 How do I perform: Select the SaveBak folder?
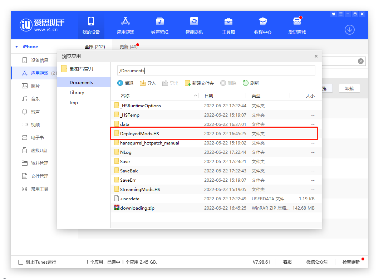pyautogui.click(x=216, y=171)
